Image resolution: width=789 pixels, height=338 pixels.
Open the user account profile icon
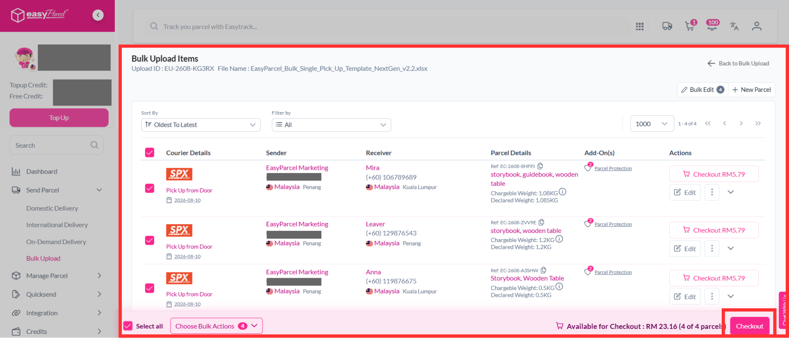click(x=757, y=26)
